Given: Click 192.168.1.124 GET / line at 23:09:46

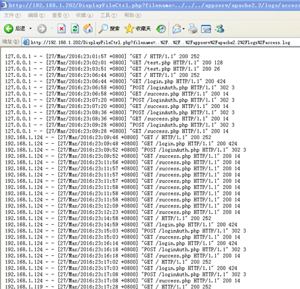Looking at the screenshot, I should pyautogui.click(x=108, y=137).
